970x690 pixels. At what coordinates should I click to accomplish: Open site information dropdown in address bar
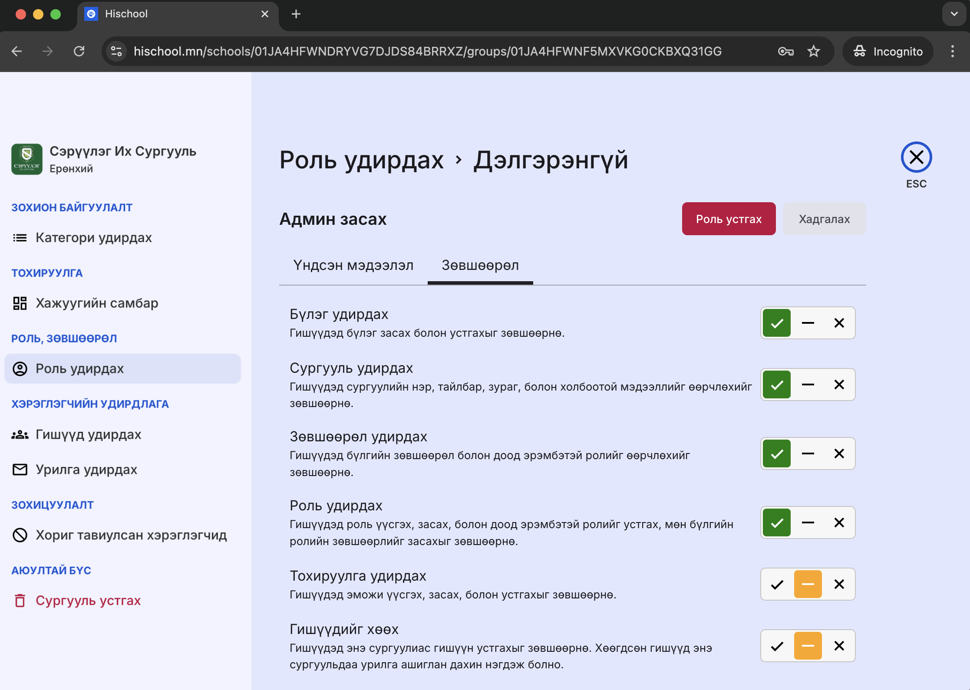116,51
